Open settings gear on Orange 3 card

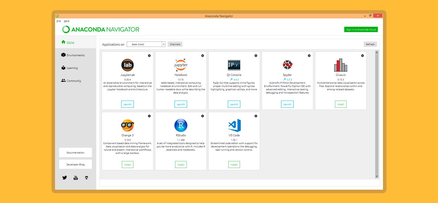click(149, 116)
